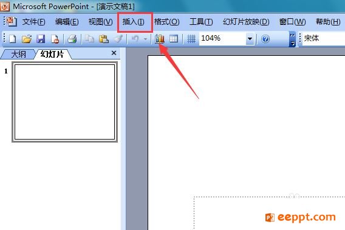The width and height of the screenshot is (345, 230).
Task: Open the 插入(I) menu
Action: [134, 22]
